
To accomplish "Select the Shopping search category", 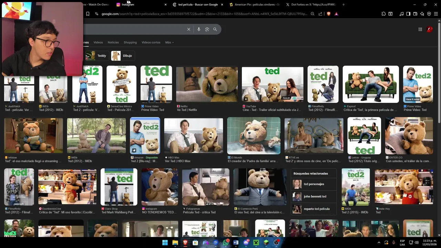I will [130, 42].
